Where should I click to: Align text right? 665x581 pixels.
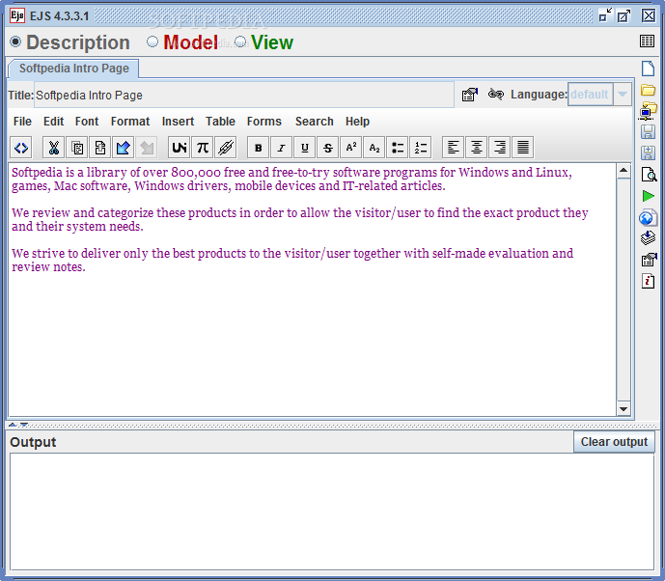500,148
